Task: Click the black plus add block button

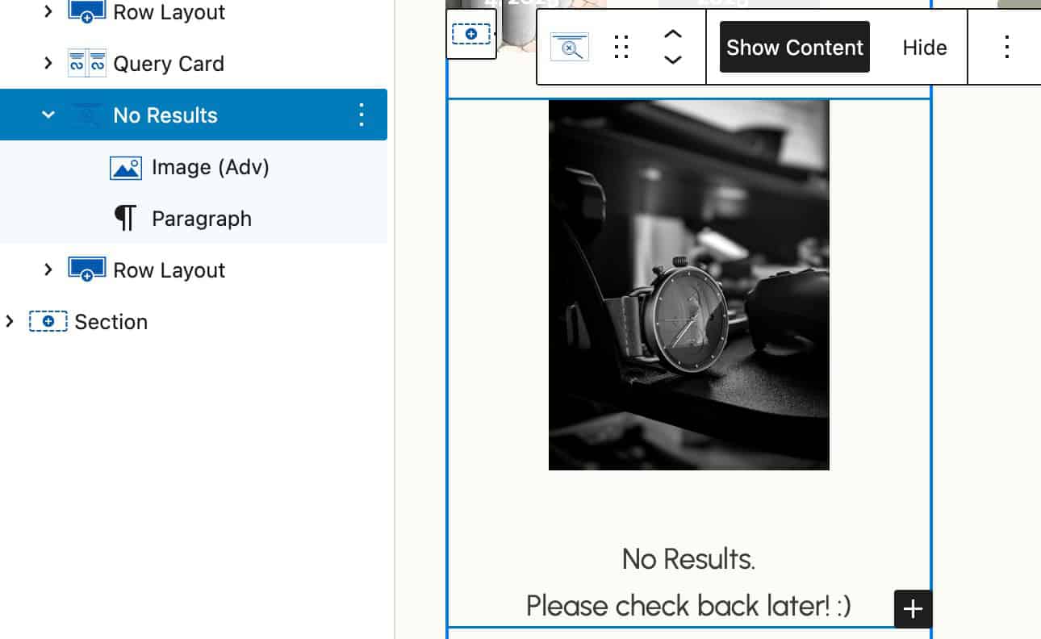Action: click(913, 609)
